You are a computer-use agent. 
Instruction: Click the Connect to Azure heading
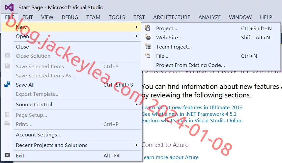pos(165,145)
